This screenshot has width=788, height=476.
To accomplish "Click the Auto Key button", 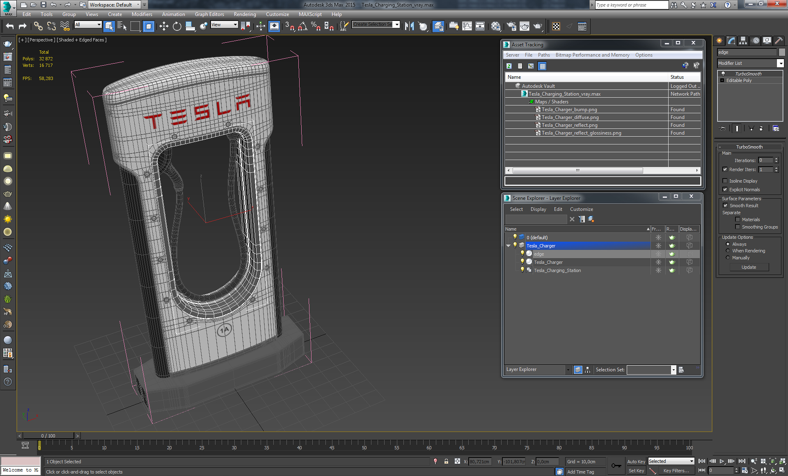I will point(636,462).
